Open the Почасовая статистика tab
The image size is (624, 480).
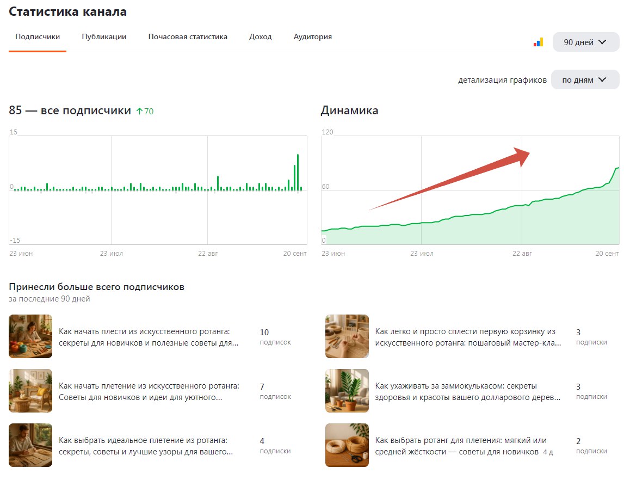pos(188,37)
